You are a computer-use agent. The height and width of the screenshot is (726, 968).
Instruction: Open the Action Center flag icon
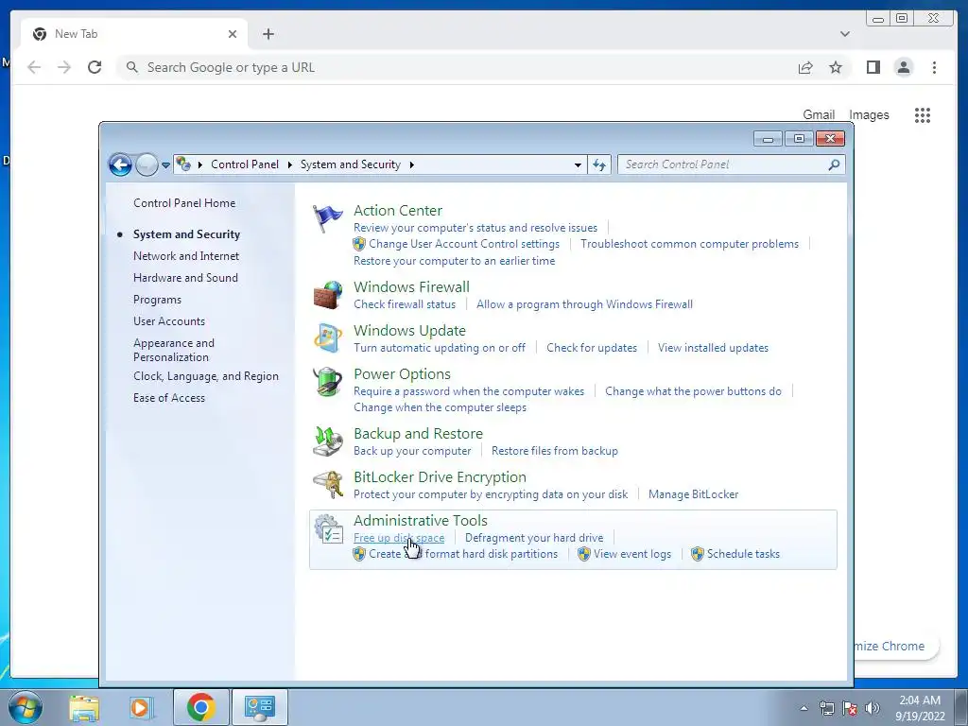327,218
